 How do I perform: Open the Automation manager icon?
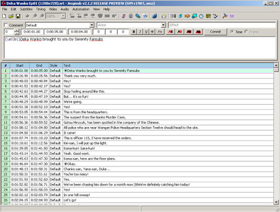(x=154, y=16)
